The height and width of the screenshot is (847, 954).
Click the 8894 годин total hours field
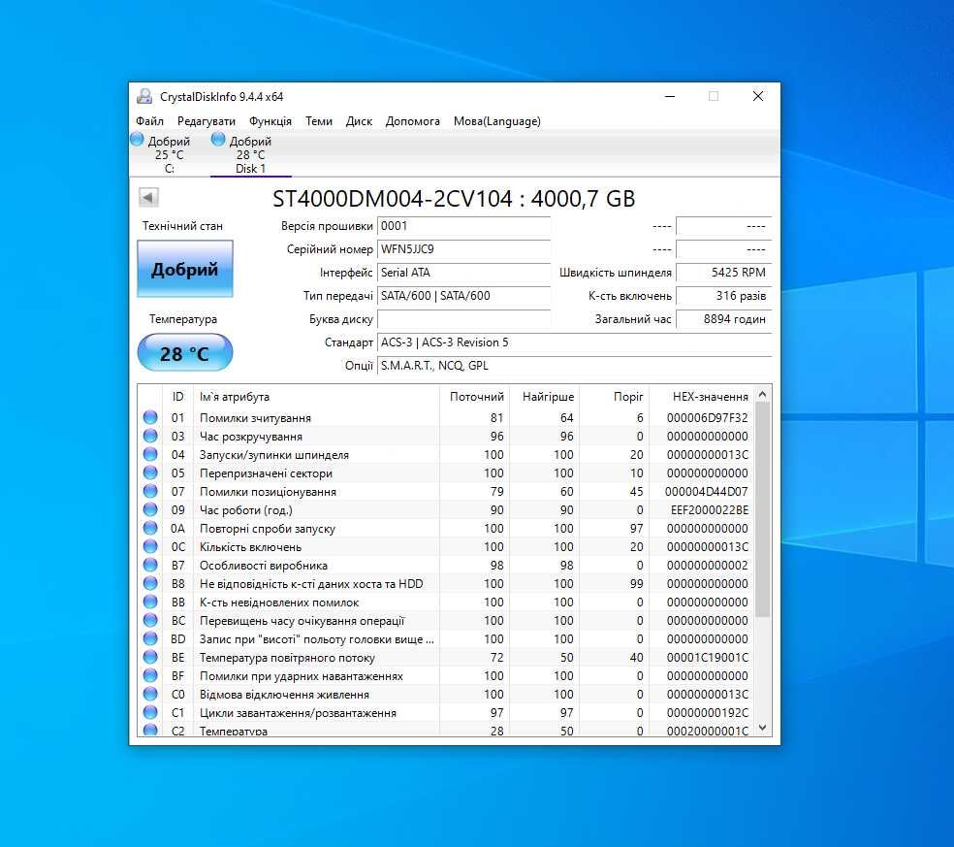click(x=723, y=319)
